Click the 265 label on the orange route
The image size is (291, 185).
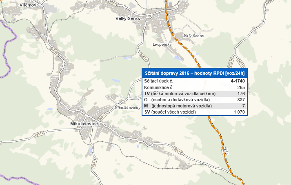point(226,151)
